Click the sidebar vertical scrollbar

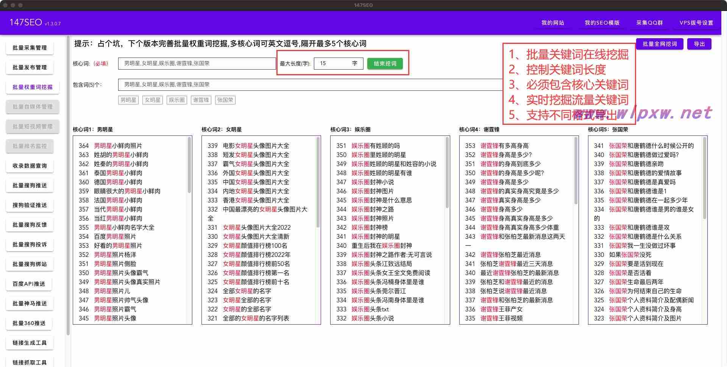click(68, 185)
